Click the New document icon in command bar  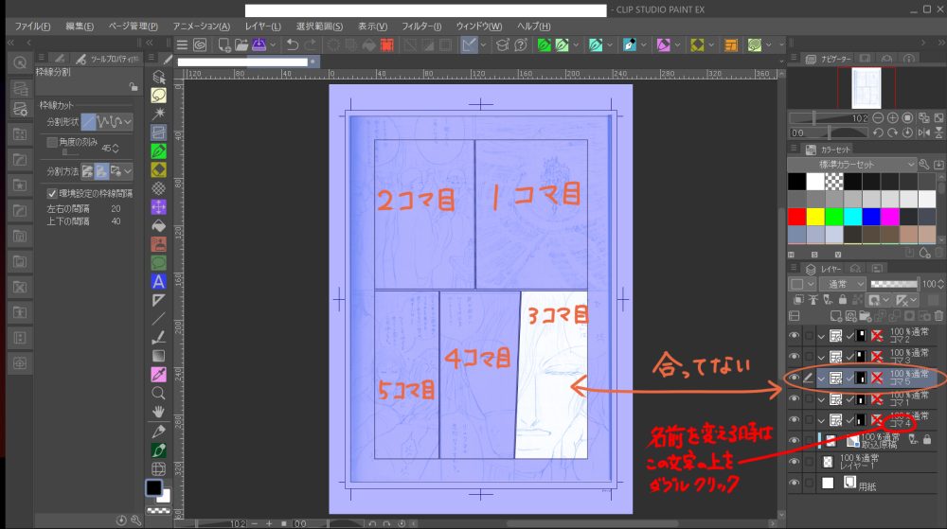tap(224, 44)
